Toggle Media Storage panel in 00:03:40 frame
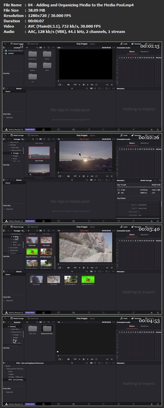The image size is (164, 408). click(17, 227)
